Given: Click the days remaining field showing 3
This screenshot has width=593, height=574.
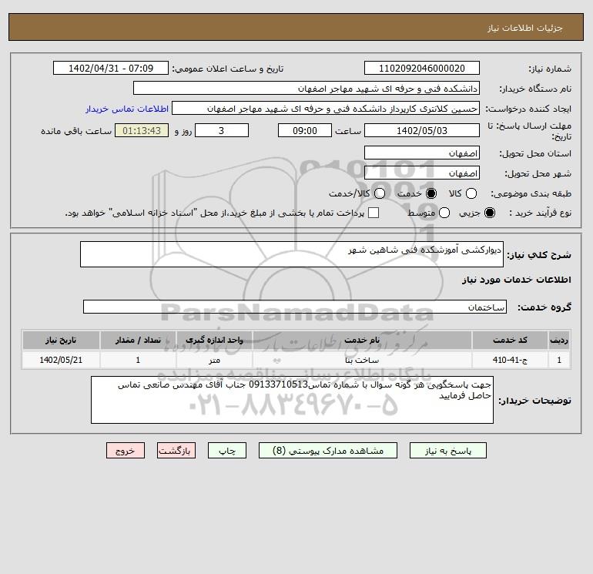Looking at the screenshot, I should (x=222, y=130).
